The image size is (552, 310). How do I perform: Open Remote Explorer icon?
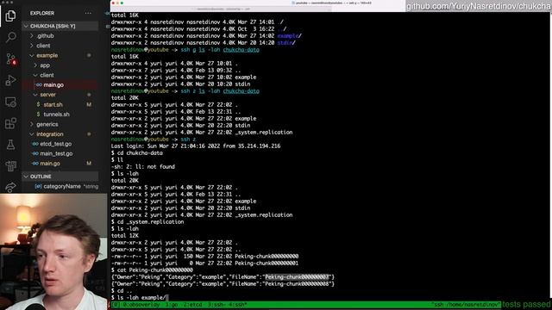click(10, 102)
